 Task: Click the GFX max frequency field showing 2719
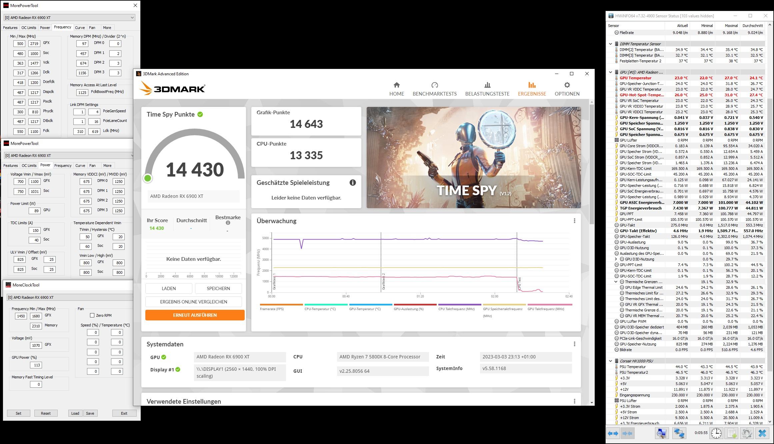tap(34, 44)
